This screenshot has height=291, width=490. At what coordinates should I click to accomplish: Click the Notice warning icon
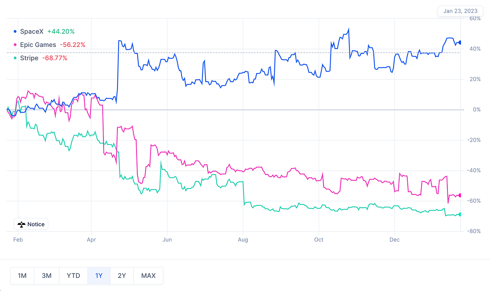[22, 224]
